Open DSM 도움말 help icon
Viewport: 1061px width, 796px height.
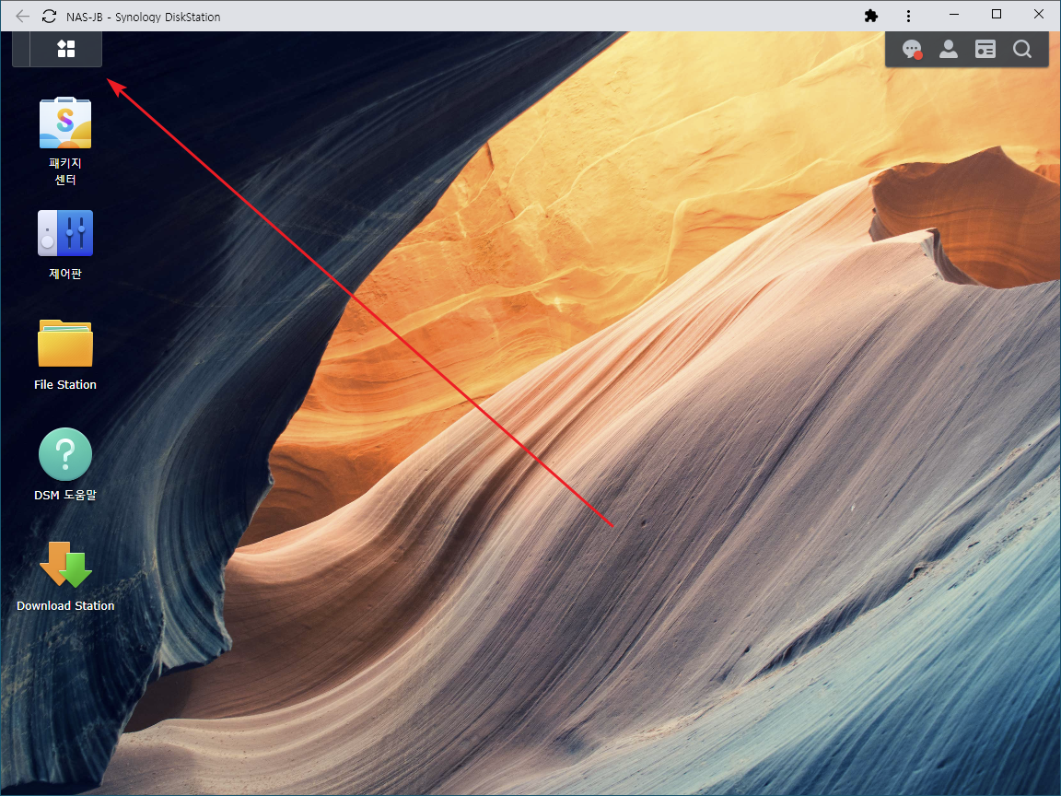[x=65, y=454]
